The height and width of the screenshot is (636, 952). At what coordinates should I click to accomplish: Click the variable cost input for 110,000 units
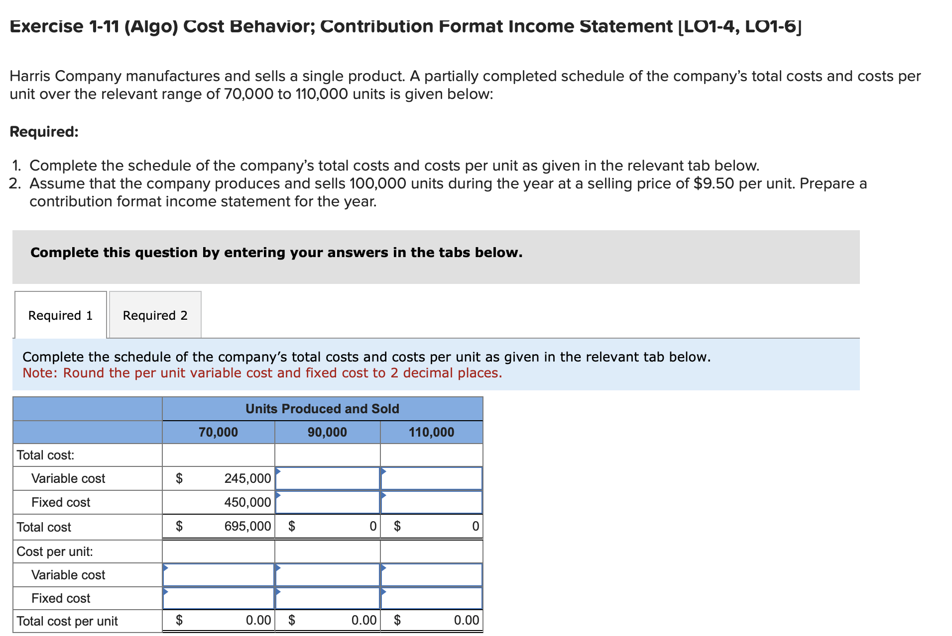pyautogui.click(x=431, y=478)
